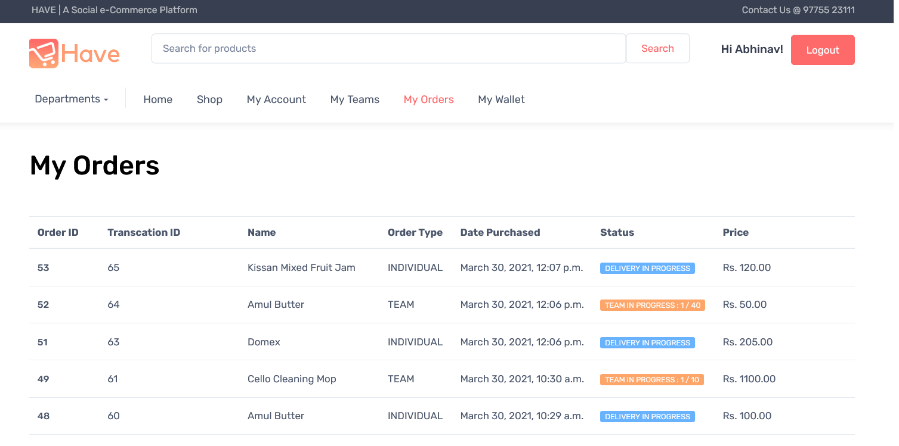
Task: Click the Team In Progress 1/10 badge
Action: (651, 380)
